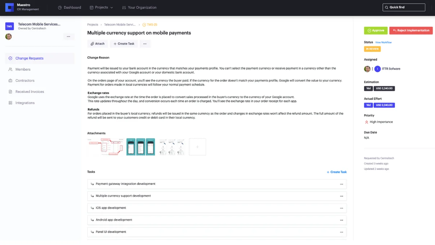Screen dimensions: 435x245
Task: Add a new attachment via plus tile
Action: click(198, 147)
